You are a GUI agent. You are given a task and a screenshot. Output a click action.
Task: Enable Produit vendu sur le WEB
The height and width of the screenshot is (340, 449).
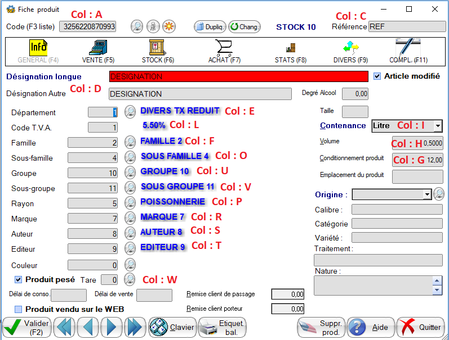pyautogui.click(x=18, y=309)
